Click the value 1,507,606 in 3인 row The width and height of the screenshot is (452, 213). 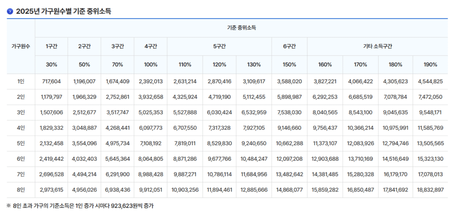(x=51, y=113)
